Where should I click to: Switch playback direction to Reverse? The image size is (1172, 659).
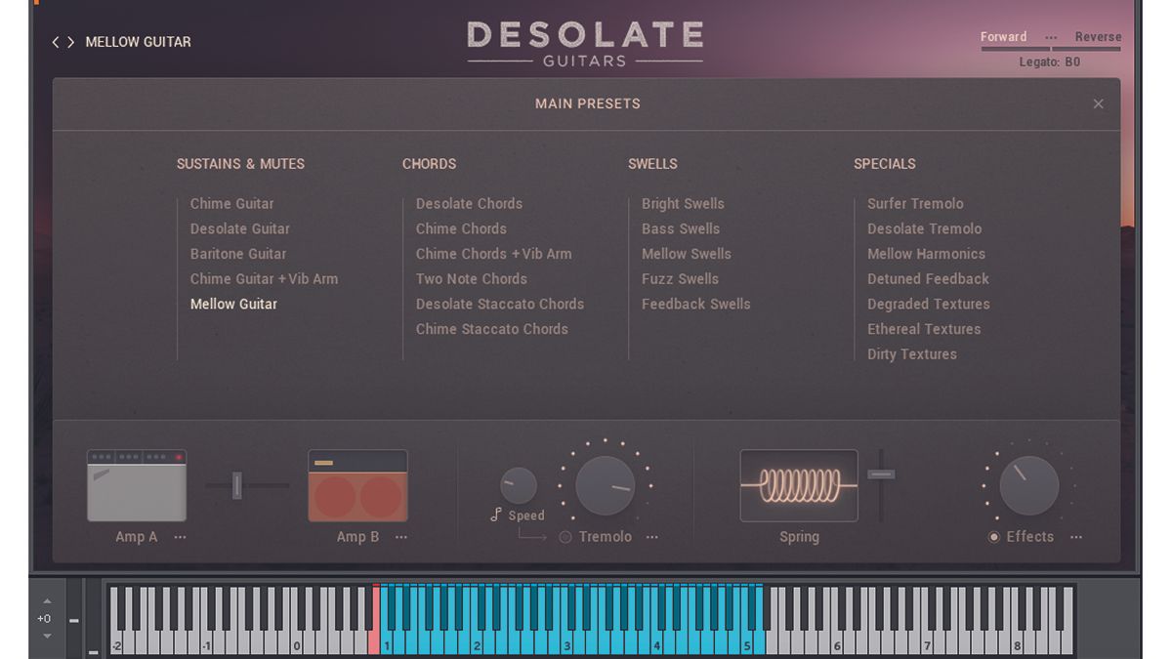tap(1096, 36)
